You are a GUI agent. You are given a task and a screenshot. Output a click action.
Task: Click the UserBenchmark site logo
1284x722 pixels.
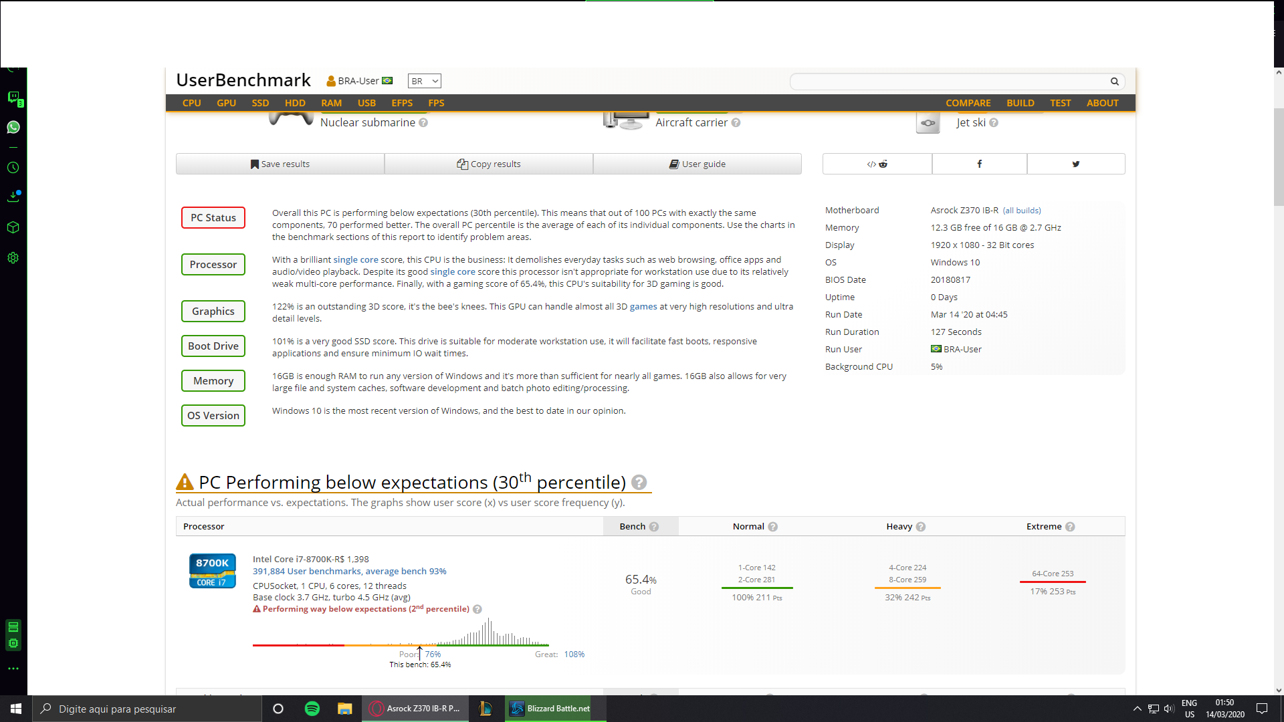pyautogui.click(x=243, y=80)
